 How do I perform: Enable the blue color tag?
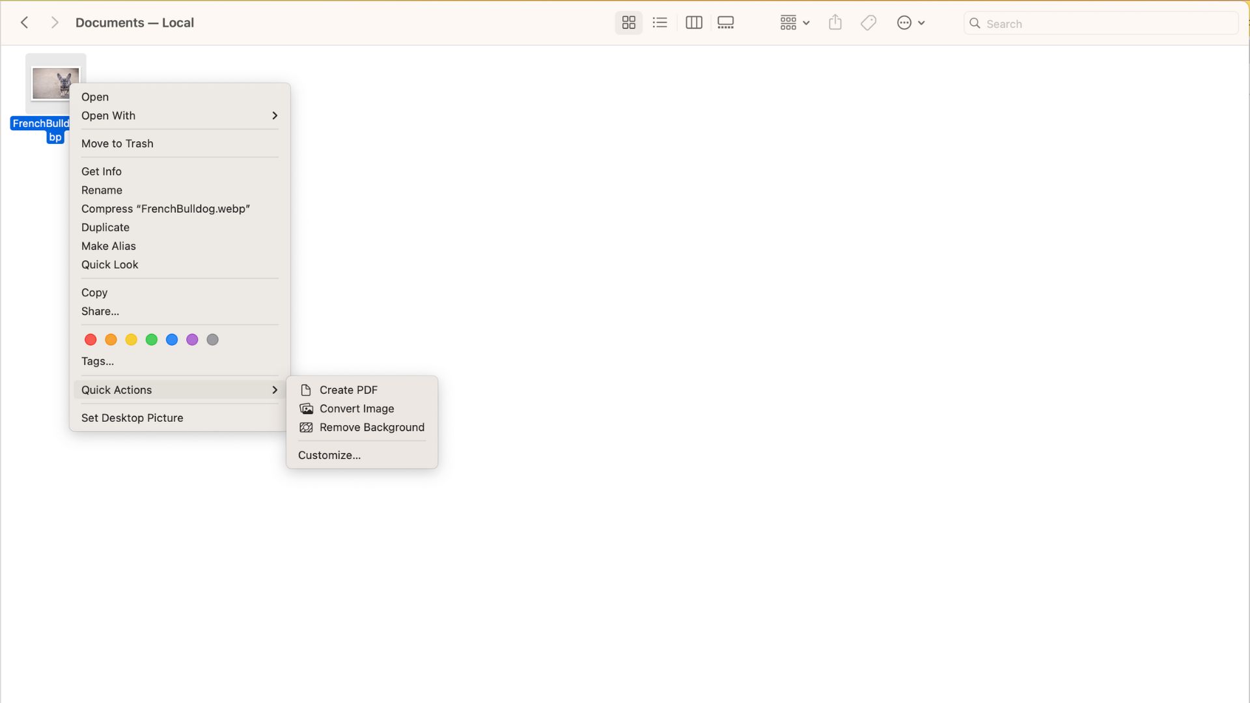[x=172, y=340]
